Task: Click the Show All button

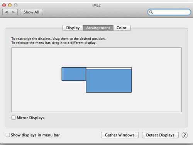Action: coord(31,12)
